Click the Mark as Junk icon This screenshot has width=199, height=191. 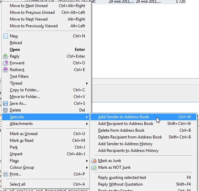pyautogui.click(x=94, y=161)
